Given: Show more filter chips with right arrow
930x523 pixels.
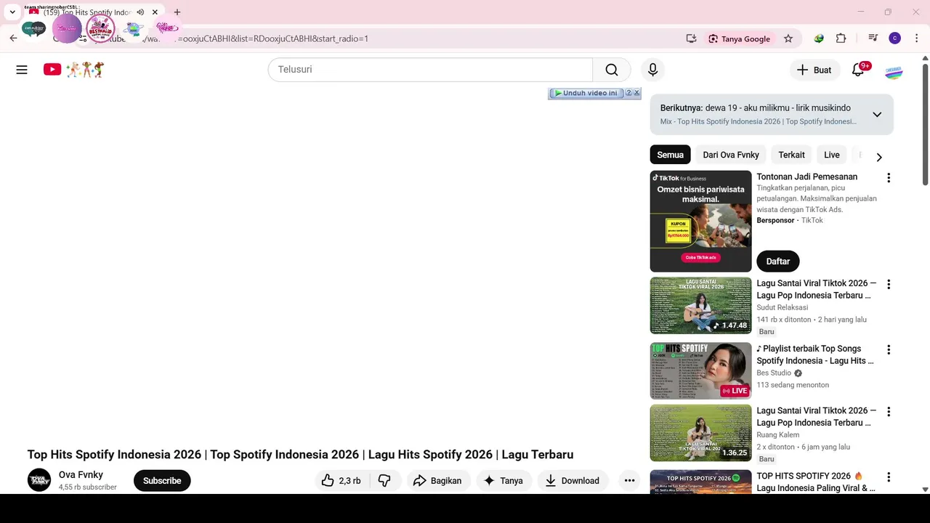Looking at the screenshot, I should click(x=879, y=157).
